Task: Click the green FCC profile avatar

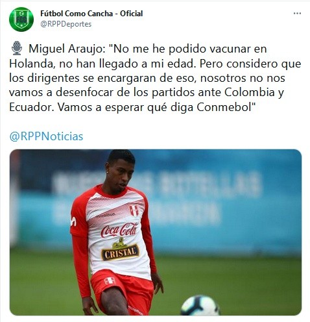Action: [x=21, y=19]
